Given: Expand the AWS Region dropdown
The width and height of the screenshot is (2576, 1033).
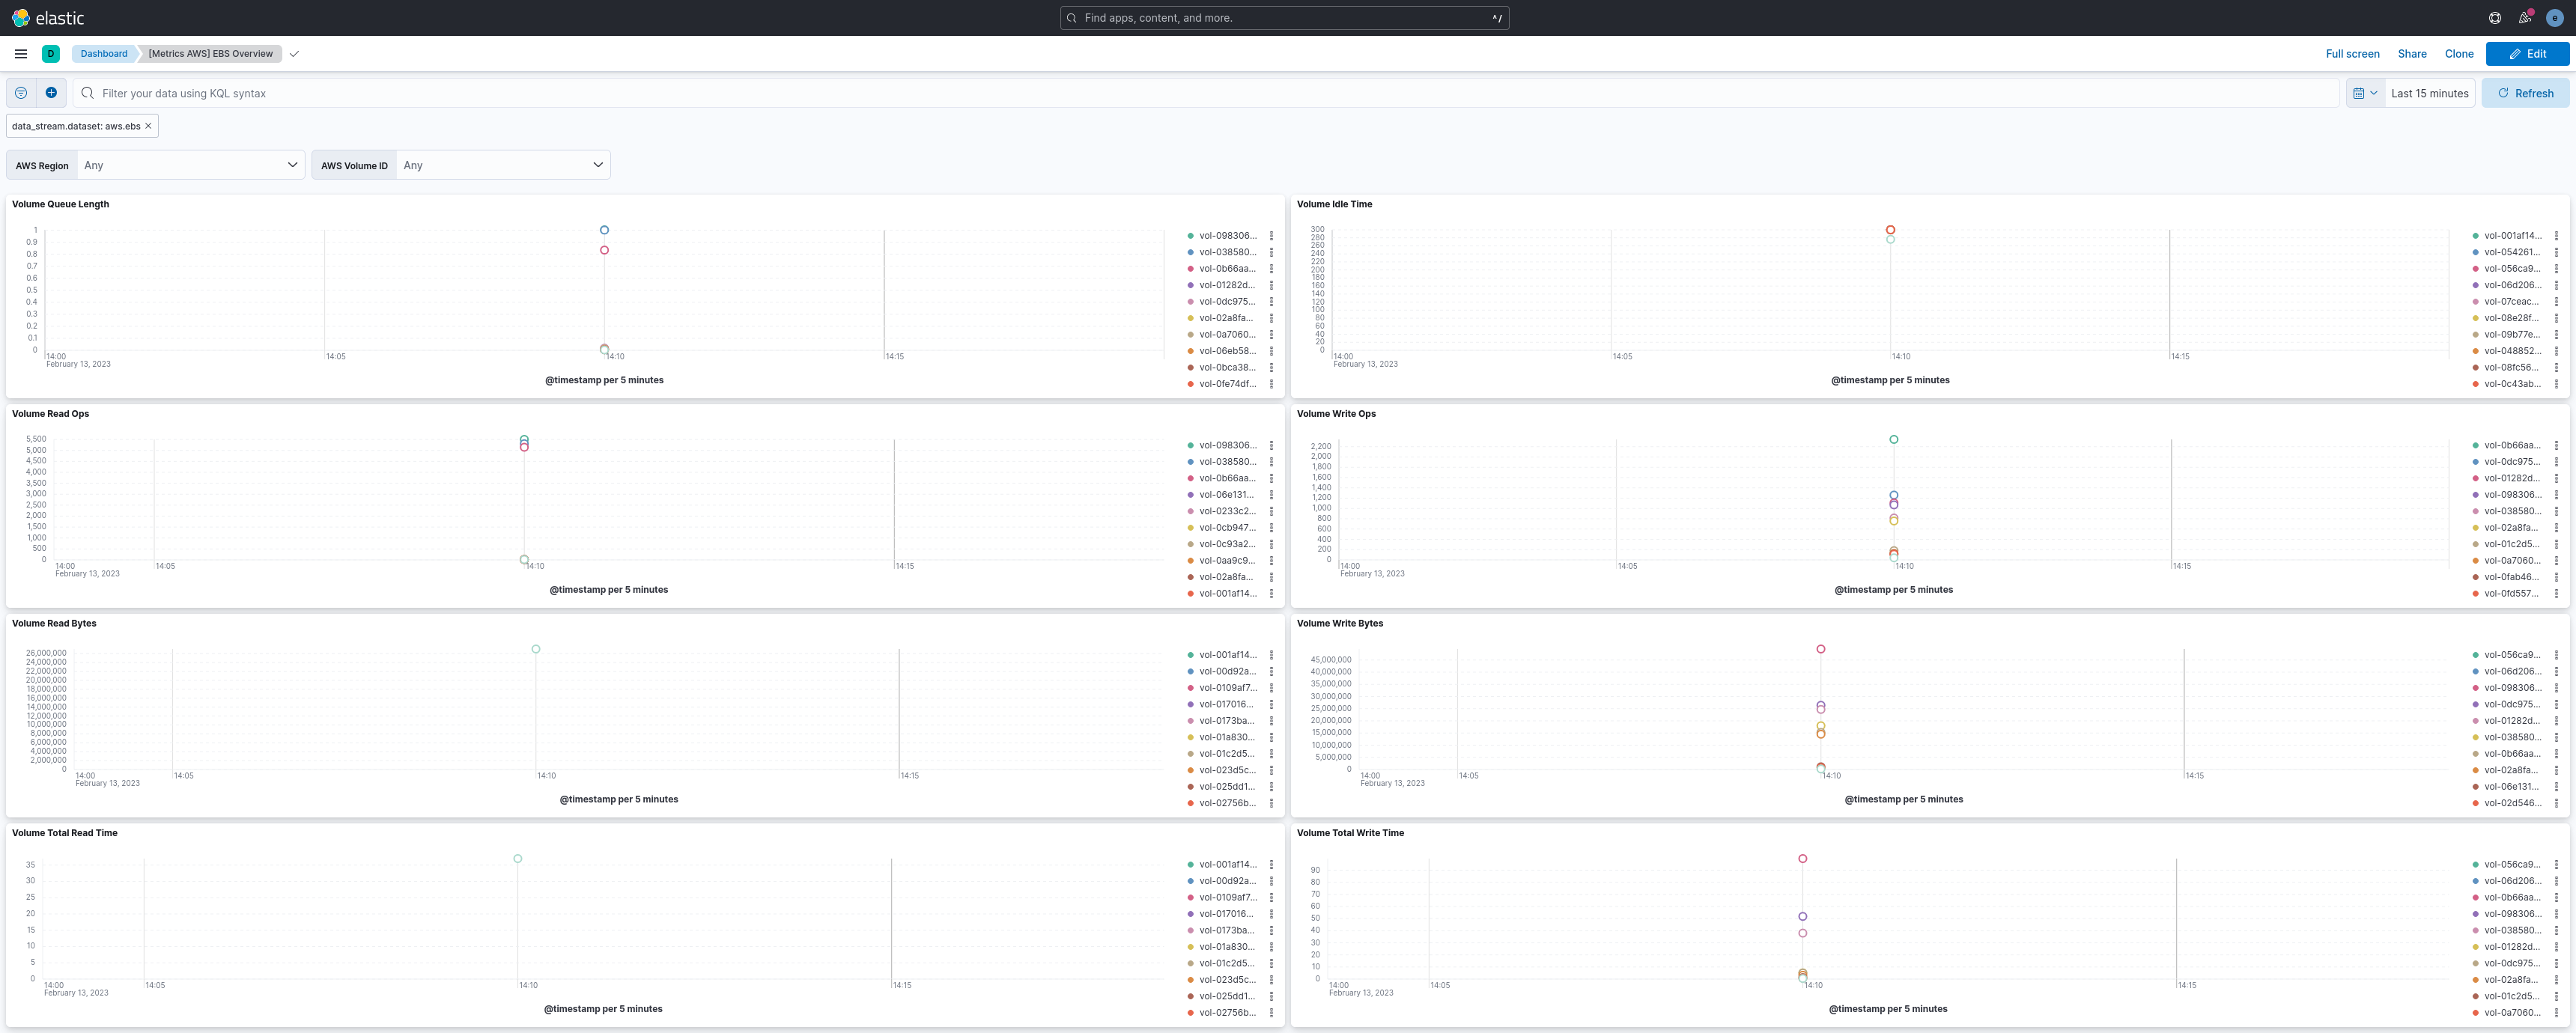Looking at the screenshot, I should pyautogui.click(x=190, y=165).
